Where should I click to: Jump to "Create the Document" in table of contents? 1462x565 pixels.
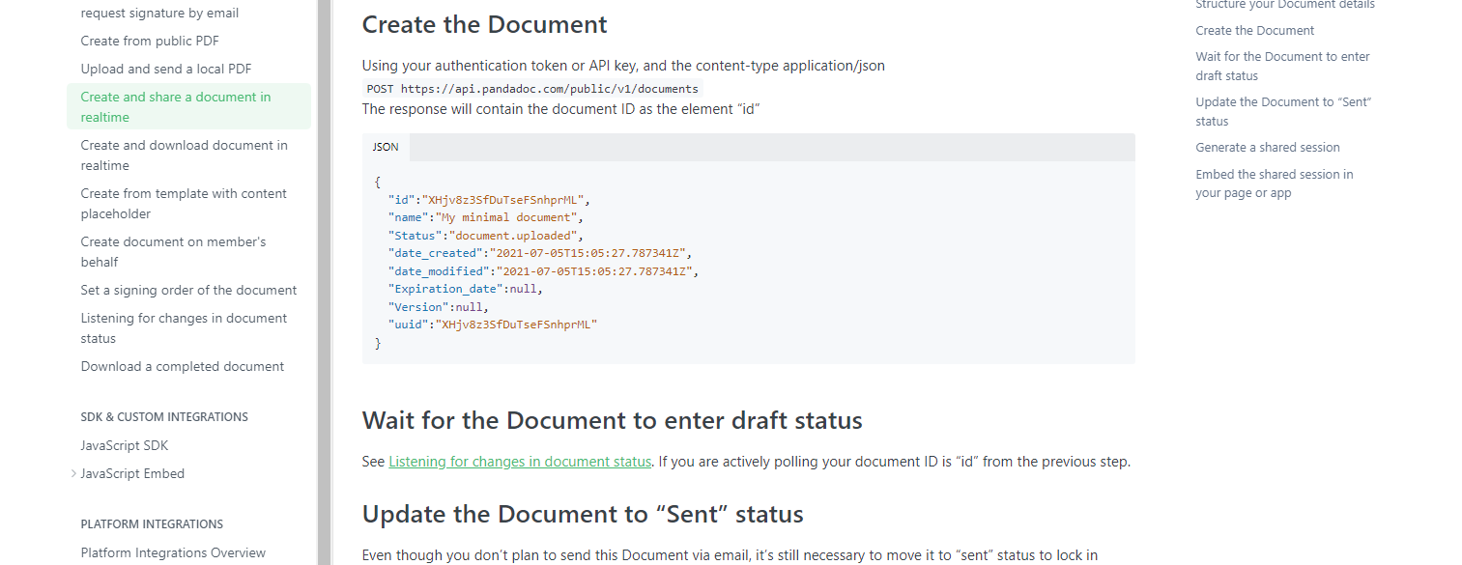1254,30
